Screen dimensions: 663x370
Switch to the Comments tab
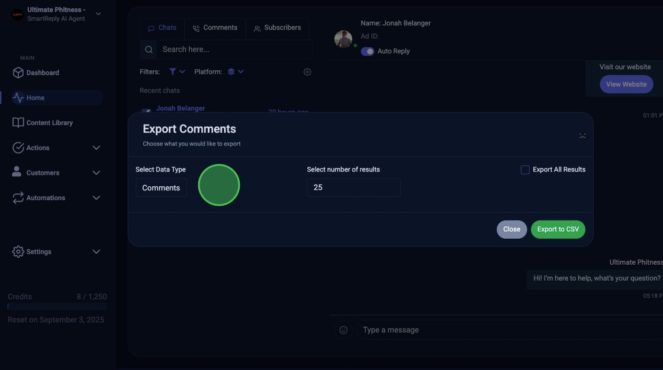[215, 28]
